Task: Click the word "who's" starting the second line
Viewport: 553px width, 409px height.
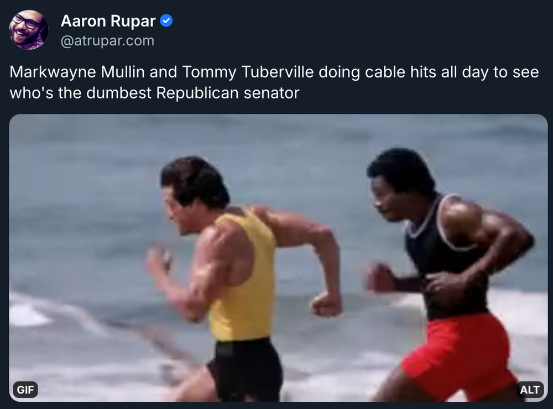Action: pos(32,93)
